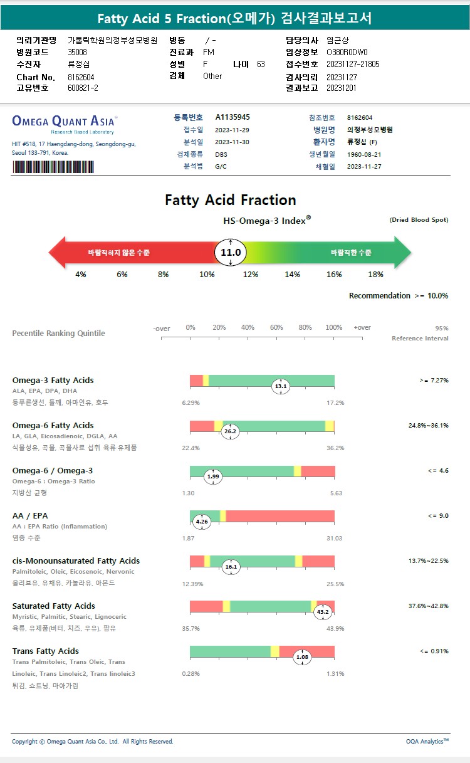Screen dimensions: 470x763
Task: Click the Recommendation >= 10.0% text
Action: 399,296
